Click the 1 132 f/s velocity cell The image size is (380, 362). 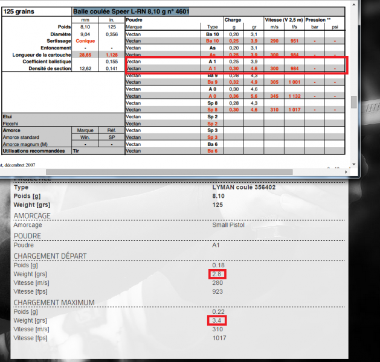294,96
